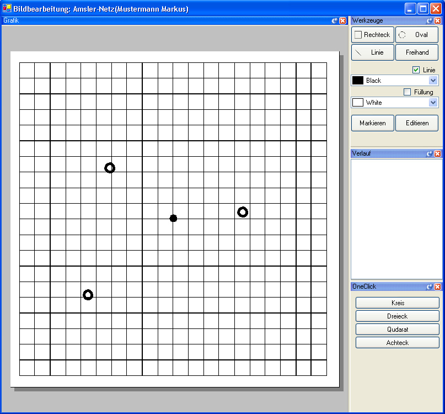Screen dimensions: 445x414
Task: Maximize the Bildbearbeitung window
Action: (x=423, y=9)
